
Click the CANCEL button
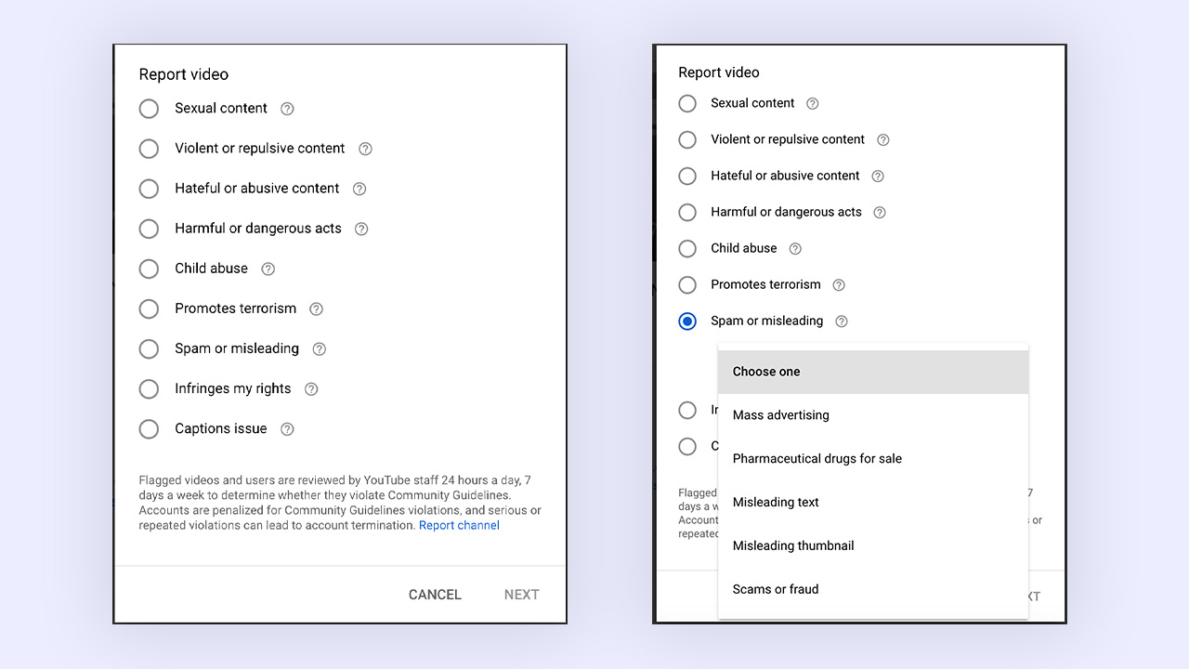tap(435, 595)
